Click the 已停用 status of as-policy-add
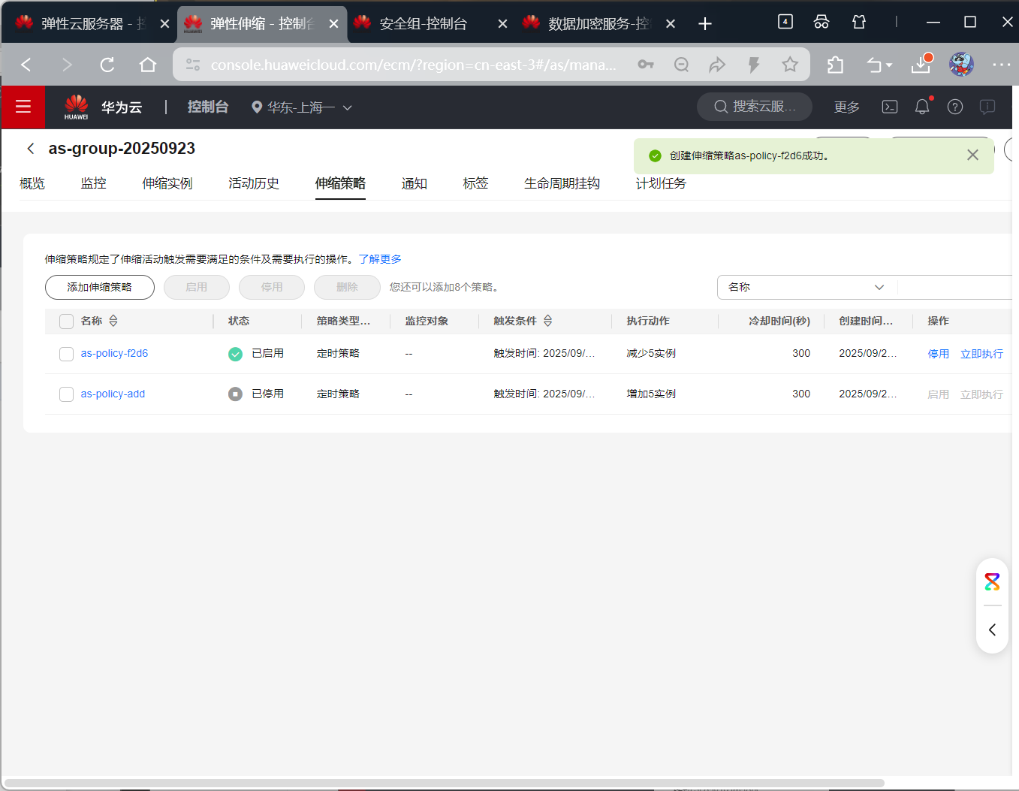 point(256,394)
